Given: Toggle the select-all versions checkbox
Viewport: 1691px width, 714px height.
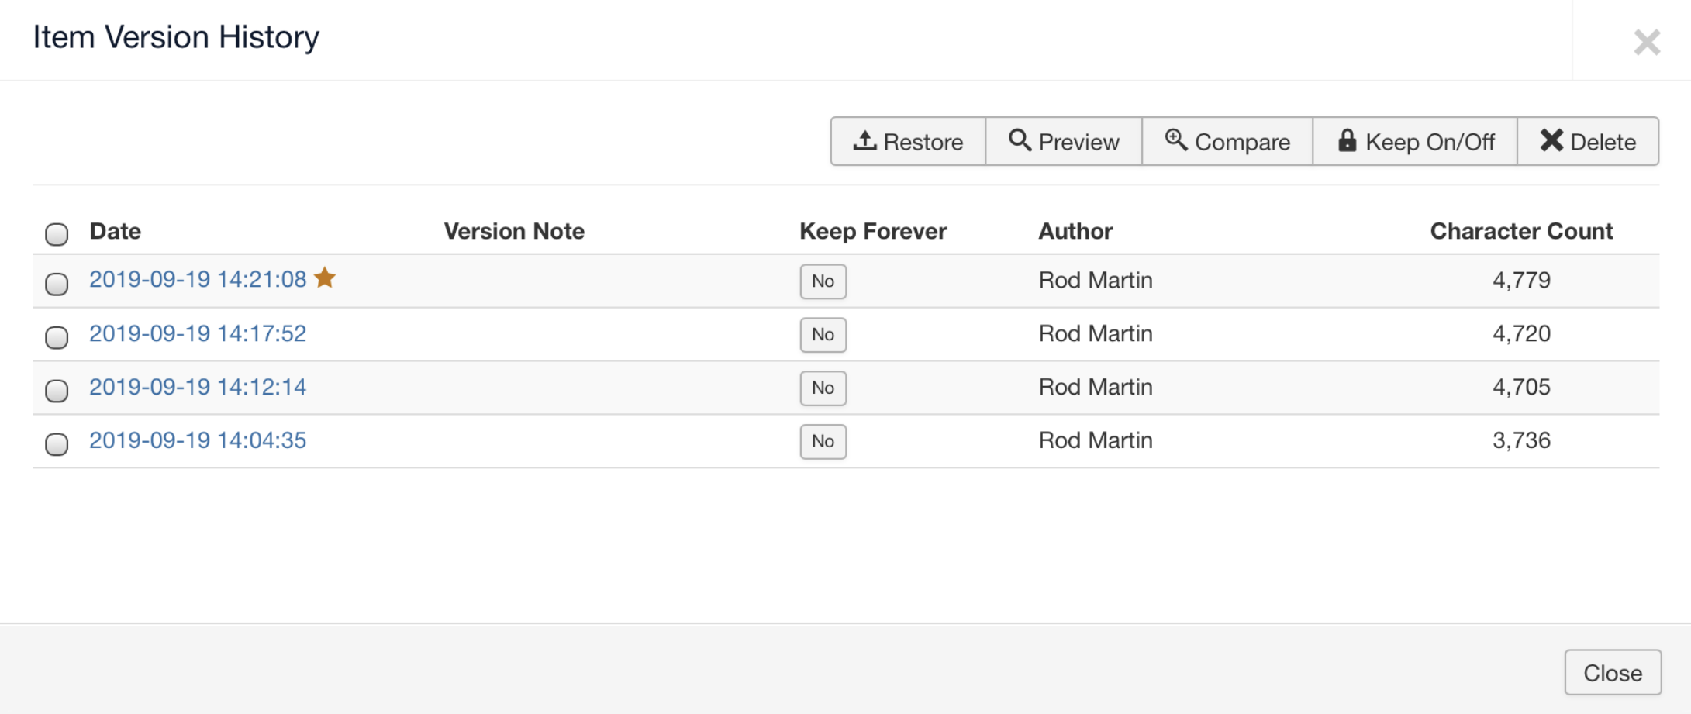Looking at the screenshot, I should [x=57, y=233].
